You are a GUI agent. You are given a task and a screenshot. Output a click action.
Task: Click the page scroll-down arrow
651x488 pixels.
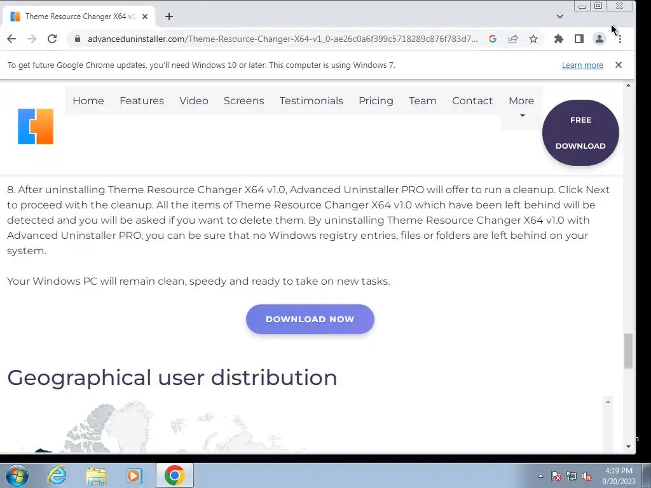click(629, 447)
